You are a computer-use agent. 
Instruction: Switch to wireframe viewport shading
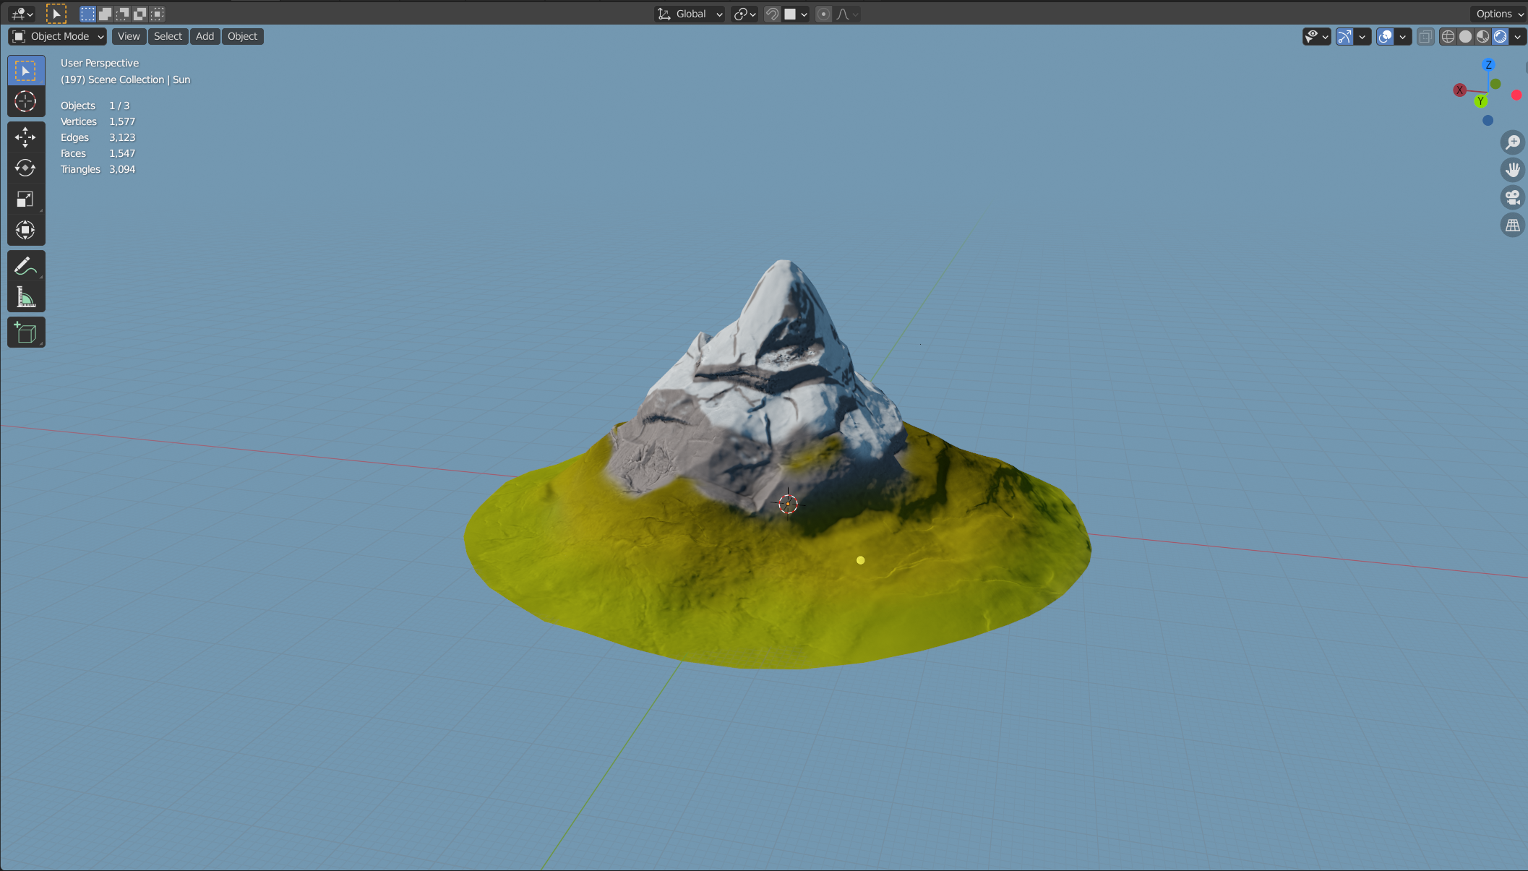[x=1448, y=36]
